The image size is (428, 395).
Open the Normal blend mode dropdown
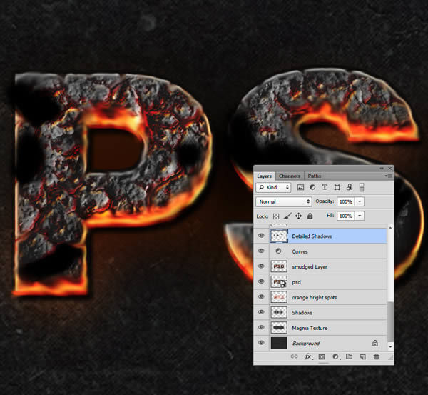[x=284, y=201]
